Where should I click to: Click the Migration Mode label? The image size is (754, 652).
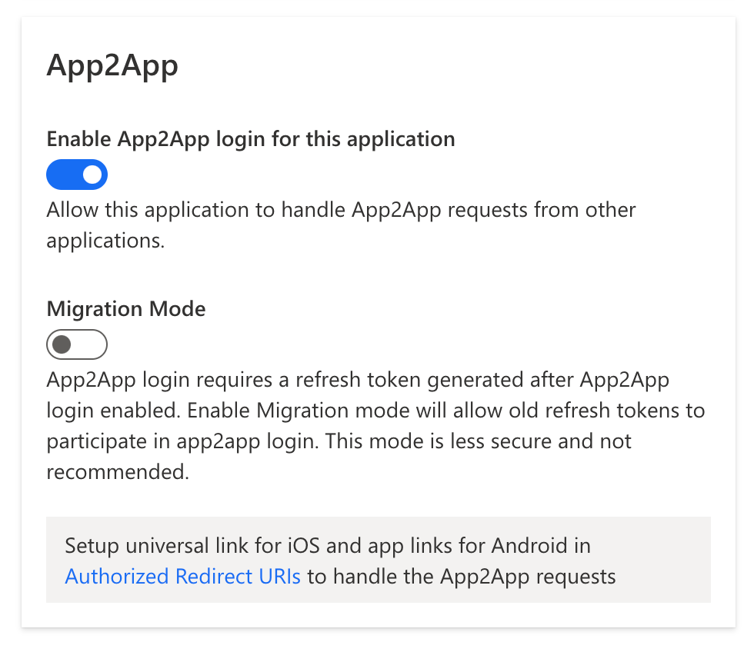pos(126,309)
